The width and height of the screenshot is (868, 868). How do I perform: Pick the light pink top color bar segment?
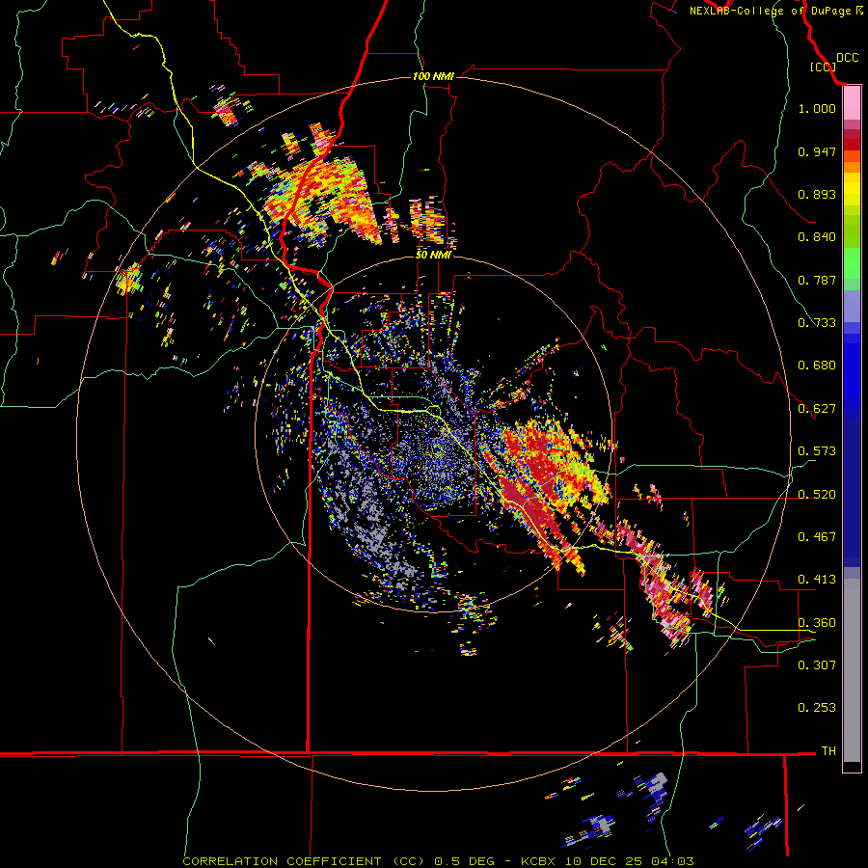point(852,103)
